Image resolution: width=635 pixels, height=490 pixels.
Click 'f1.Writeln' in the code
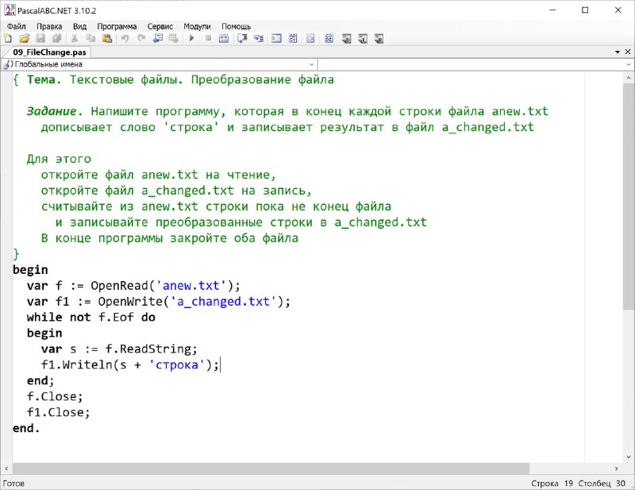[77, 365]
